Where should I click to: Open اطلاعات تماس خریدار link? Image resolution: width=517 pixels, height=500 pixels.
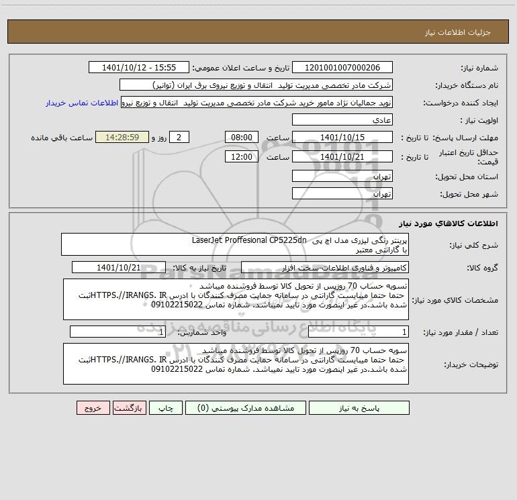pos(81,103)
